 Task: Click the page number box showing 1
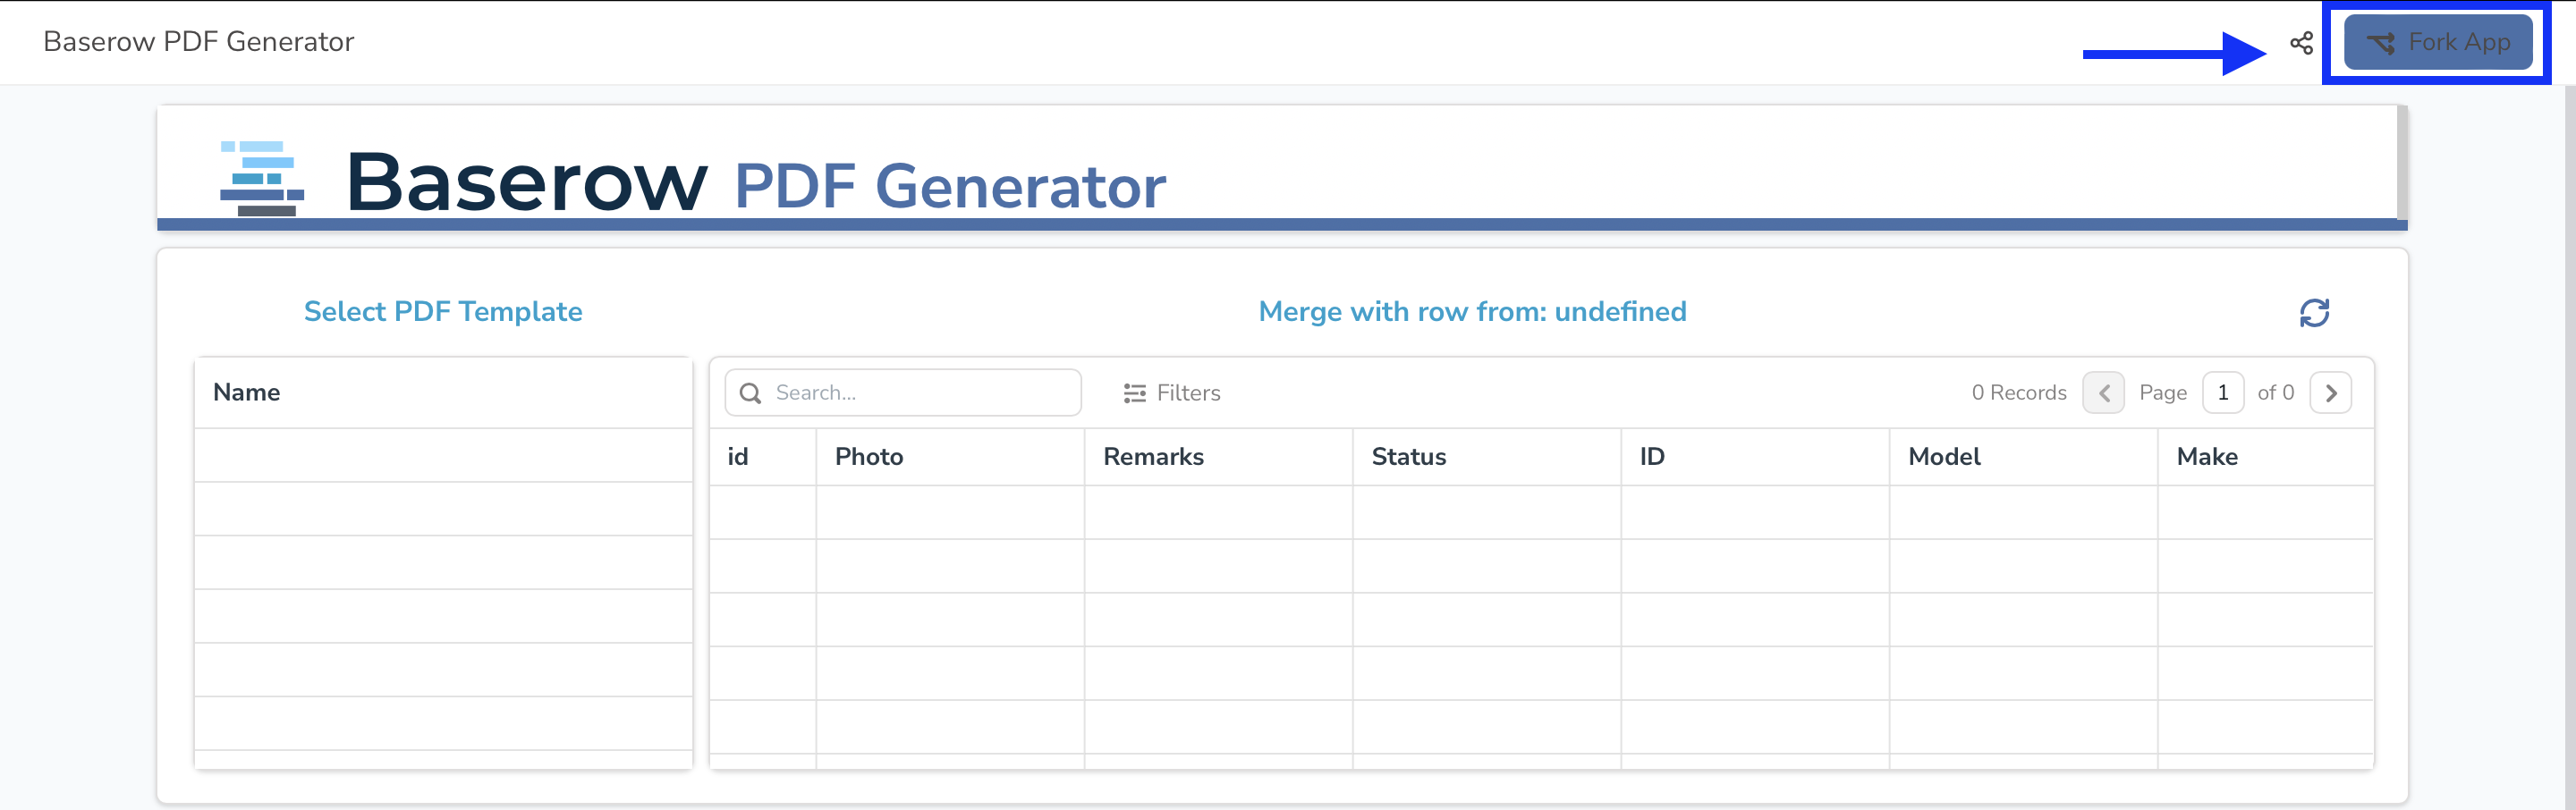[x=2222, y=393]
